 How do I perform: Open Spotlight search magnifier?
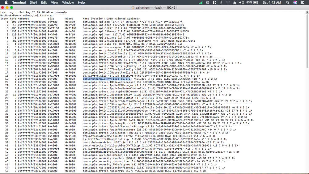[x=288, y=2]
